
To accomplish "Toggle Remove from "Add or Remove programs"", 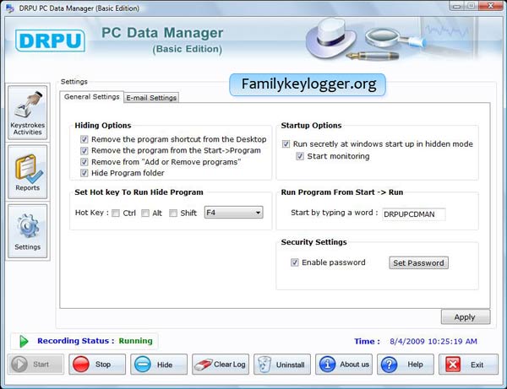I will click(x=84, y=162).
